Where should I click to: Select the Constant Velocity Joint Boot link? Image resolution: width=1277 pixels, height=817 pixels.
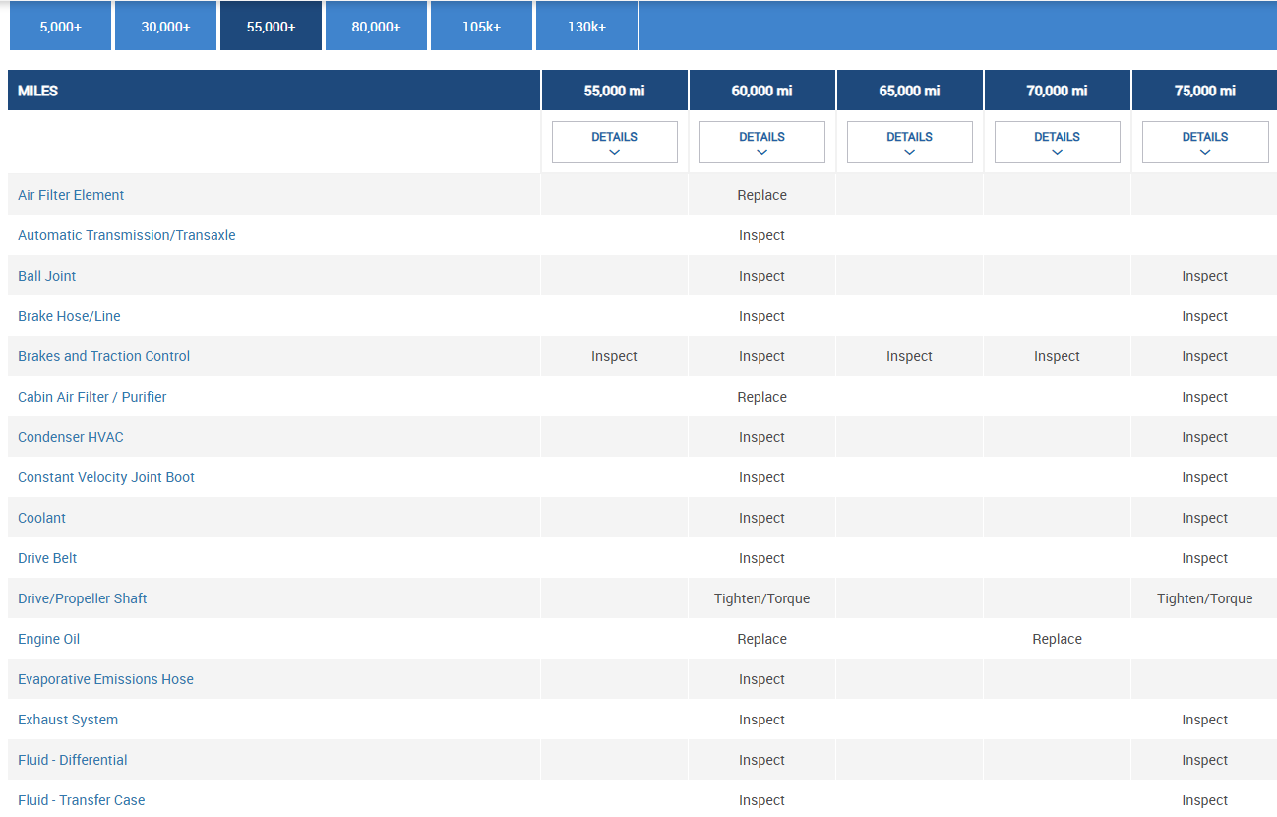click(x=106, y=477)
